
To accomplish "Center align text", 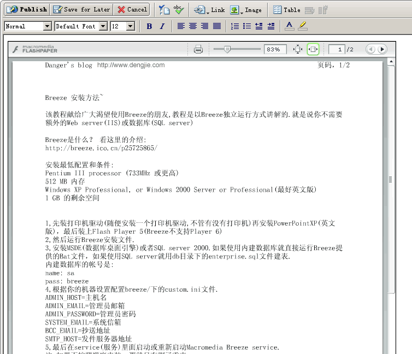I will click(193, 26).
